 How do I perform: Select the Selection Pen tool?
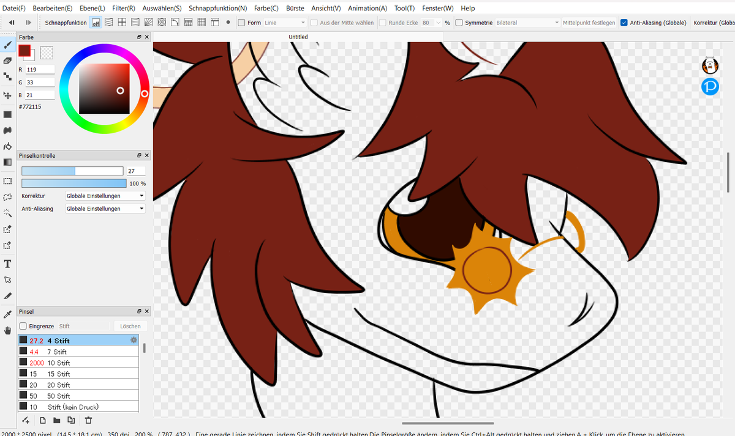tap(7, 229)
